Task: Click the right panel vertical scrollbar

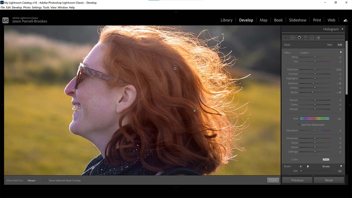Action: (x=346, y=68)
